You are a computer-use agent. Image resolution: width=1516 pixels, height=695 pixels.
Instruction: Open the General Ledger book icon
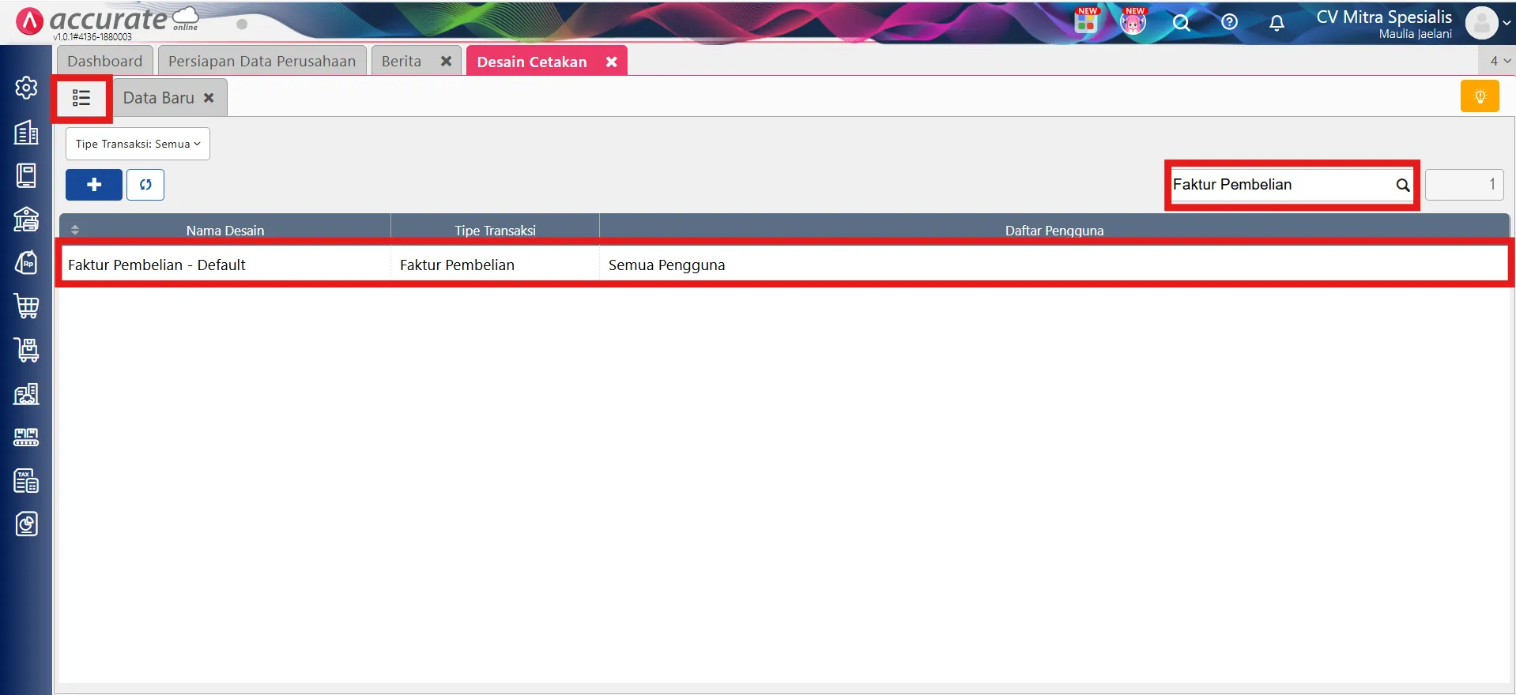tap(26, 175)
